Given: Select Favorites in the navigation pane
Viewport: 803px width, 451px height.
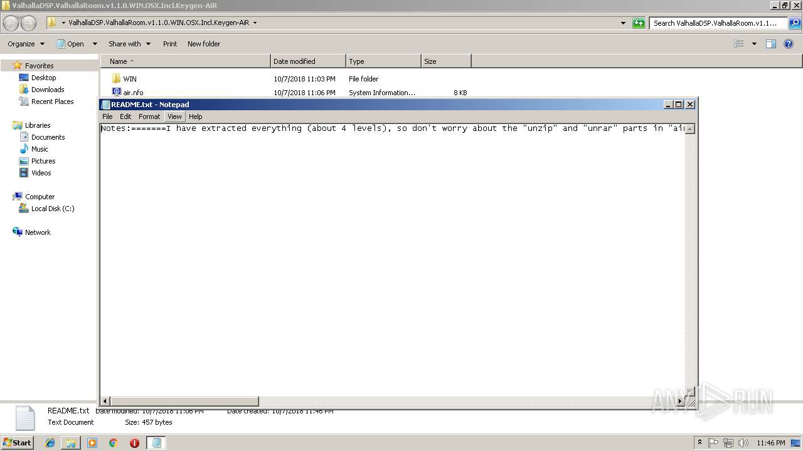Looking at the screenshot, I should point(39,66).
